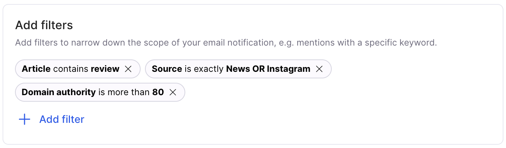
Task: Click the Add filter link text
Action: (62, 119)
